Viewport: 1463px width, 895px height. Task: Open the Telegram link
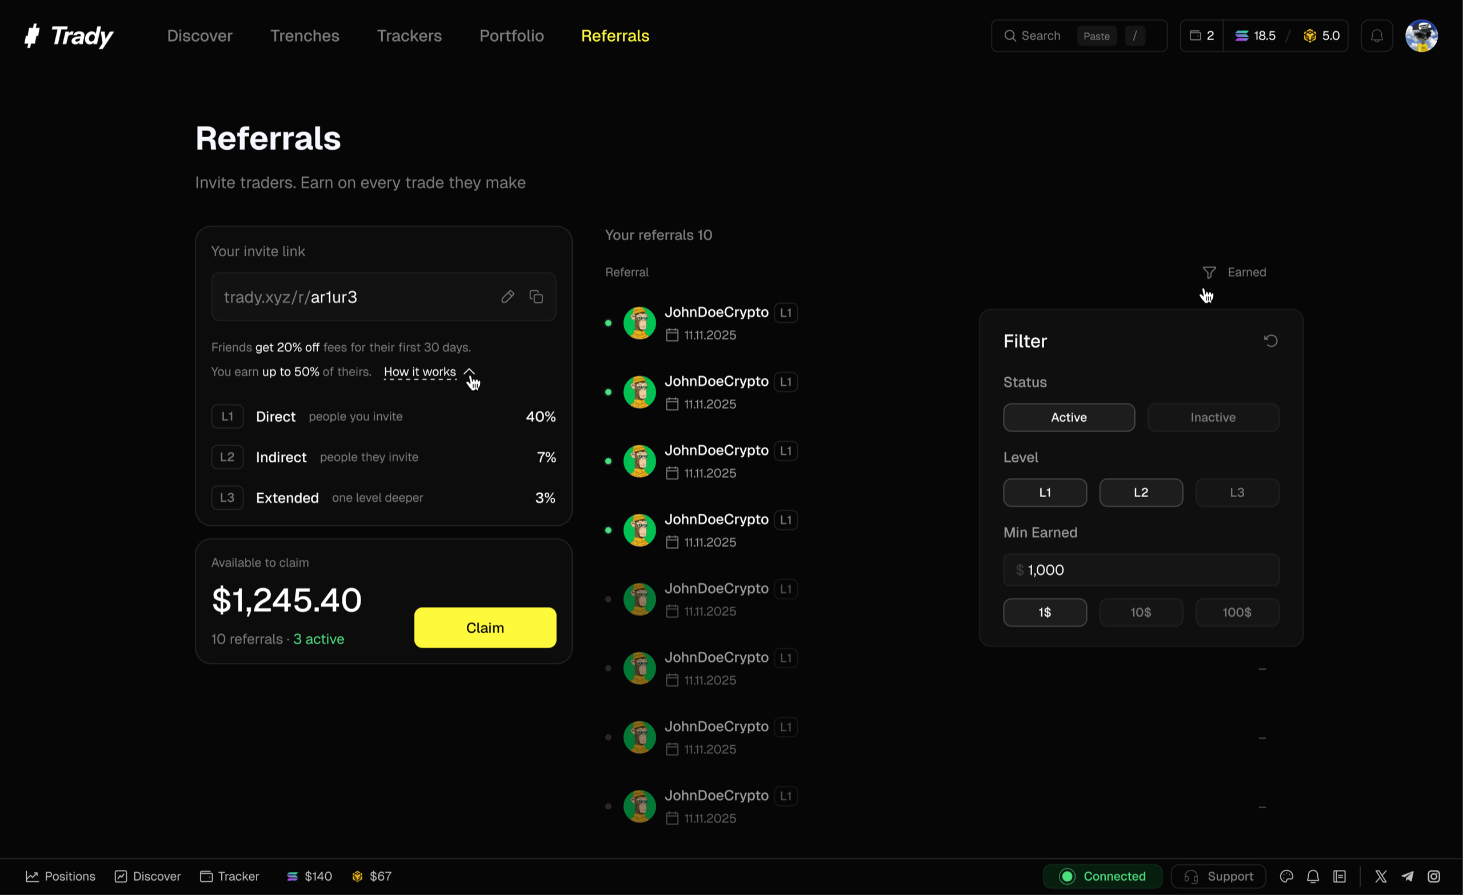tap(1407, 876)
